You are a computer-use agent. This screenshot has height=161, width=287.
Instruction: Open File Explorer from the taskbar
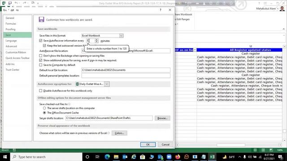[x=116, y=157]
